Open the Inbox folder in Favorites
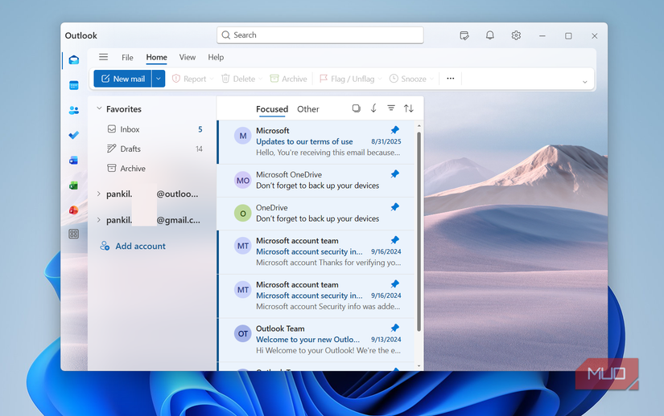Viewport: 664px width, 416px height. [155, 129]
